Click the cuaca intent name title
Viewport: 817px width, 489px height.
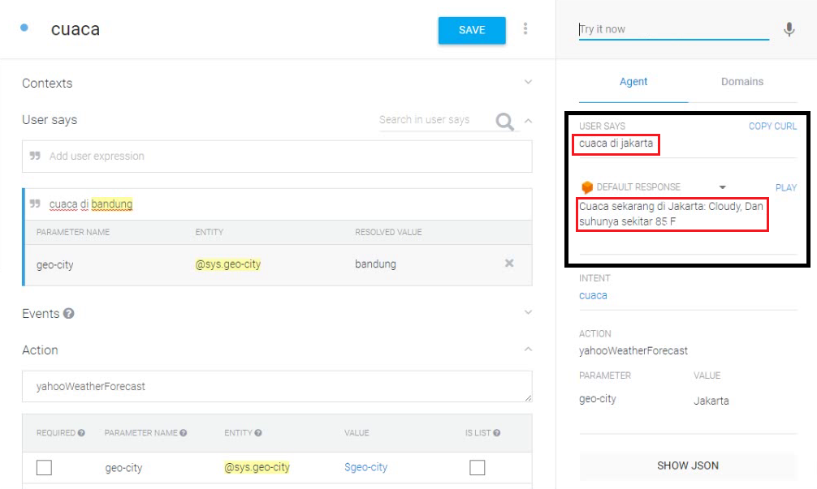pos(76,29)
